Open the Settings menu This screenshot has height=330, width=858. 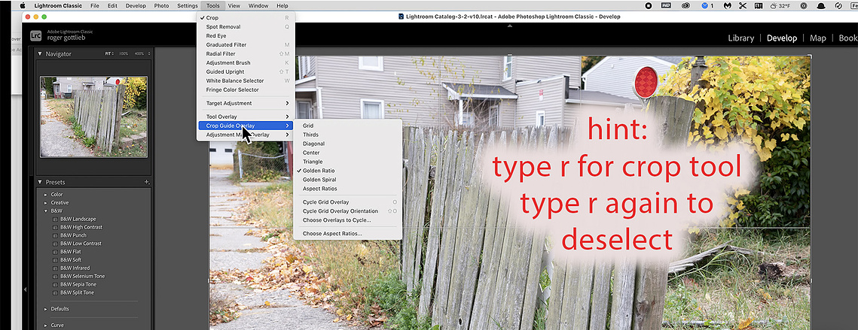188,5
